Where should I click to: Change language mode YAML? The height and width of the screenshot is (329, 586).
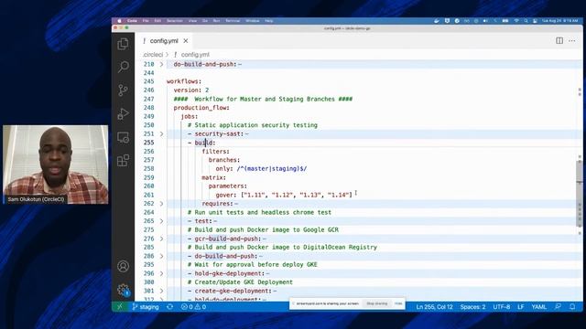pos(539,307)
